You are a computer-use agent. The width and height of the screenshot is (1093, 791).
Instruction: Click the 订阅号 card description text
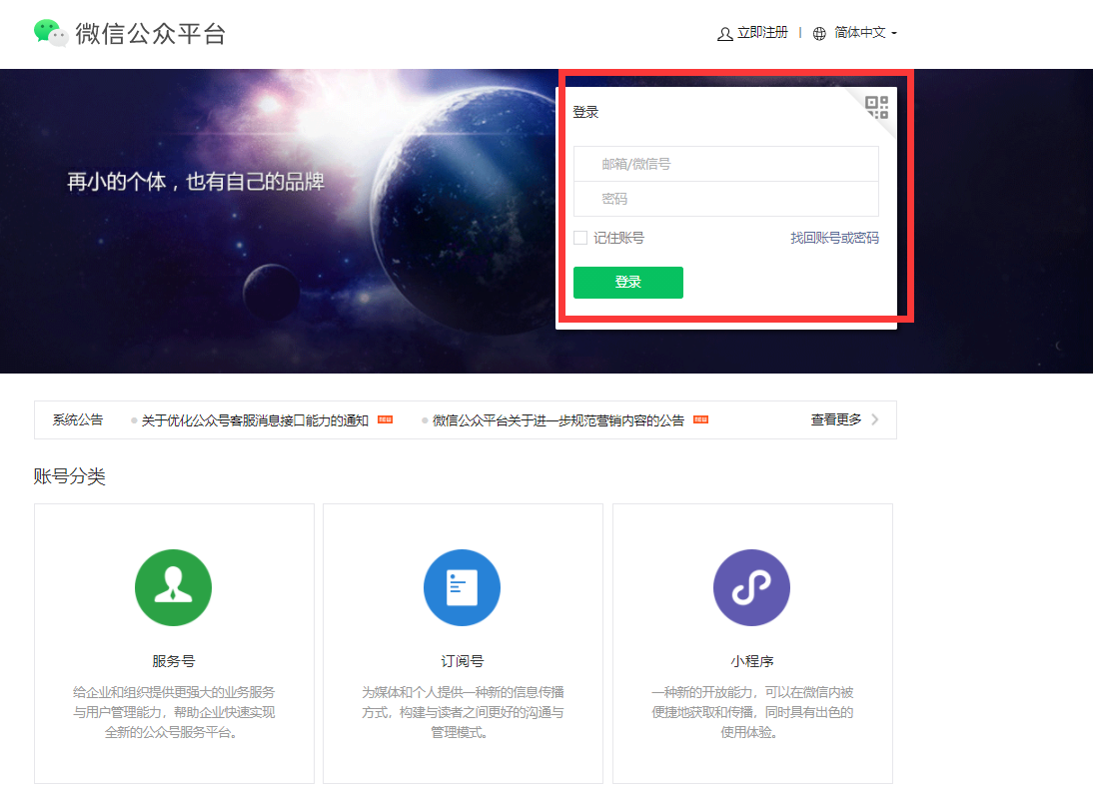(x=463, y=712)
